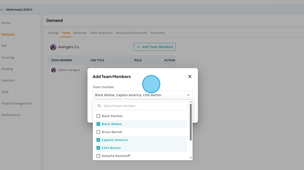Navigate to Sourcing in sidebar
This screenshot has width=304, height=170.
pos(8,57)
